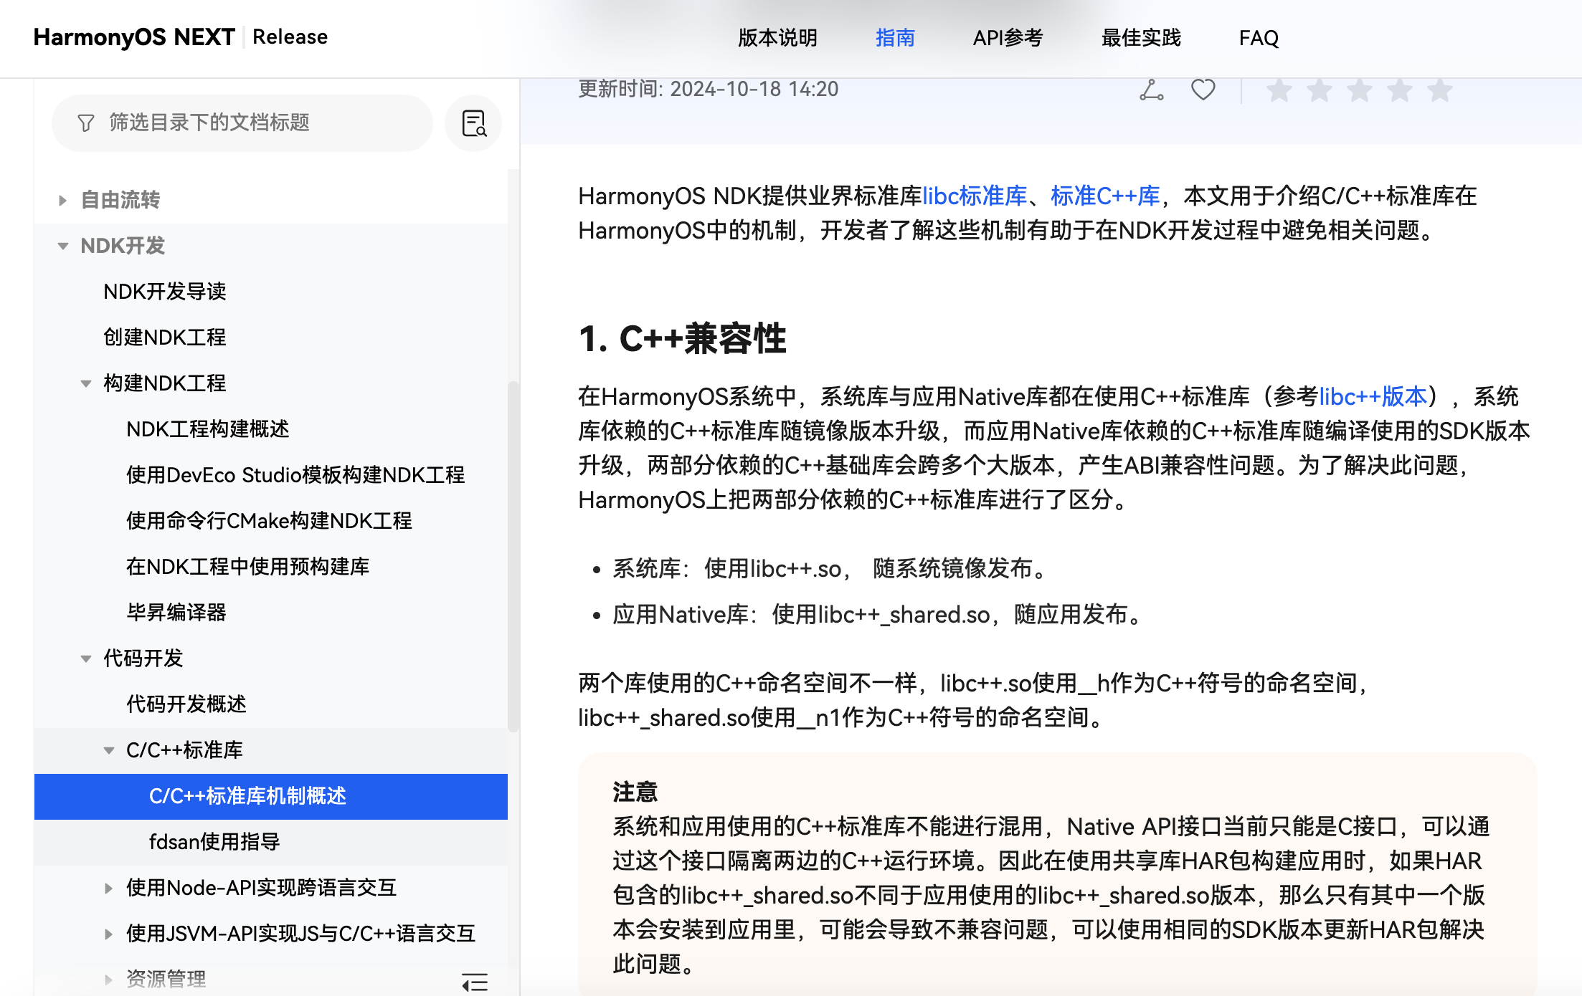The image size is (1582, 996).
Task: Click the document search icon beside filter
Action: click(473, 123)
